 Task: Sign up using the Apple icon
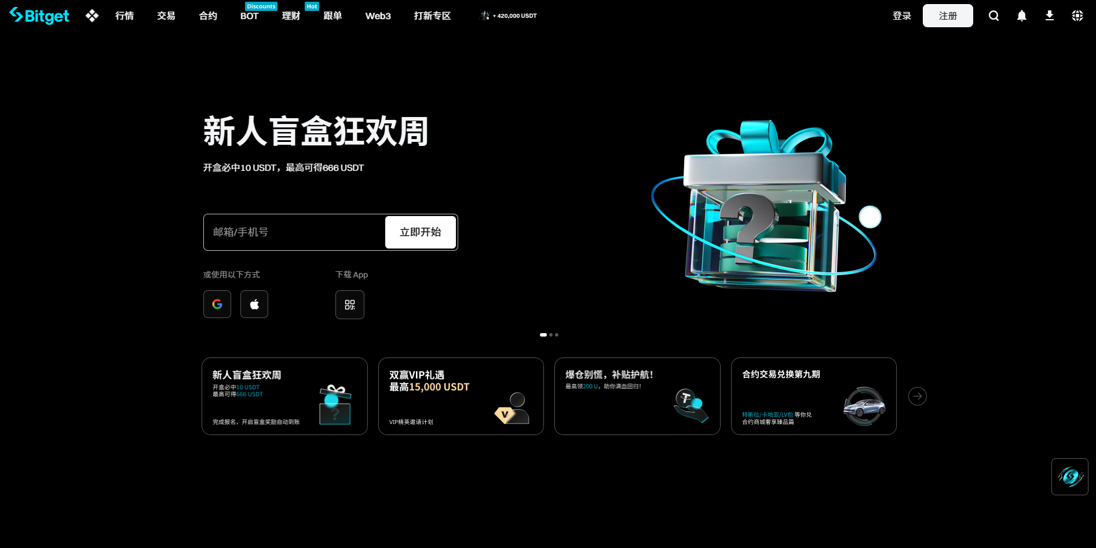tap(254, 304)
